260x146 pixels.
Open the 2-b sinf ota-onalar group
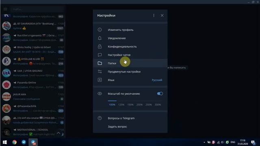click(x=32, y=120)
